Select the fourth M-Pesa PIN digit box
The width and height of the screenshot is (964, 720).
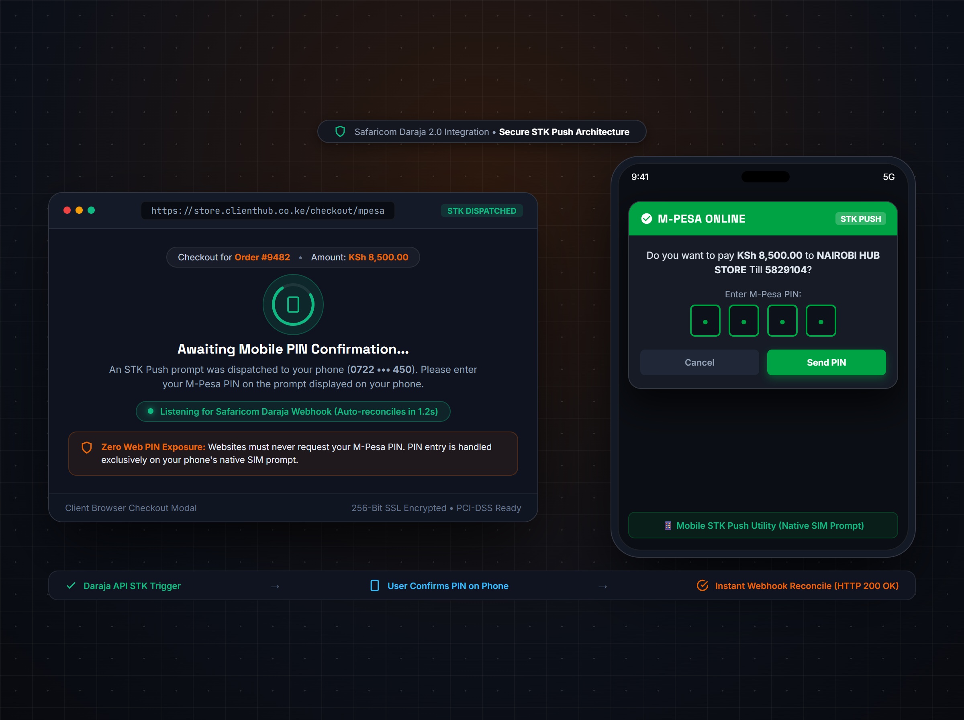pos(821,321)
